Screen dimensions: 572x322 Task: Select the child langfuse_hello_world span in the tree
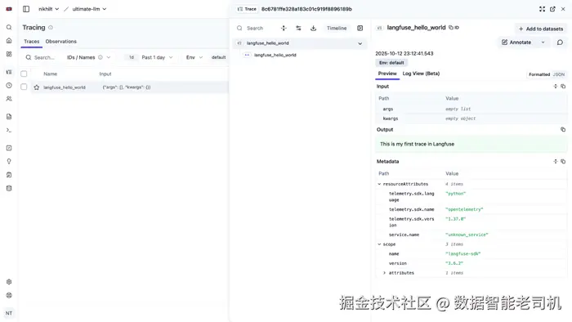275,55
